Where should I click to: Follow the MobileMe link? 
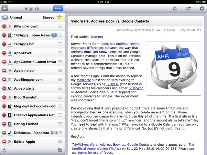(x=84, y=80)
